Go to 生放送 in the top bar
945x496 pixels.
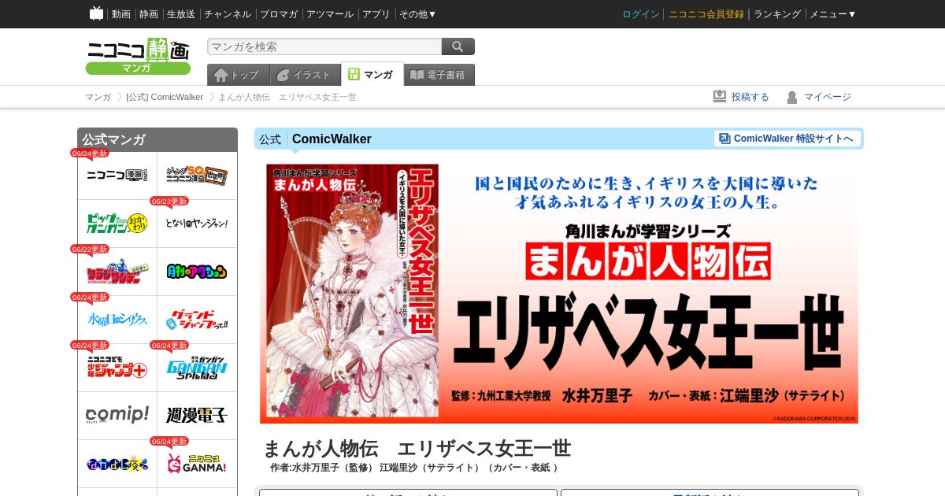coord(181,14)
